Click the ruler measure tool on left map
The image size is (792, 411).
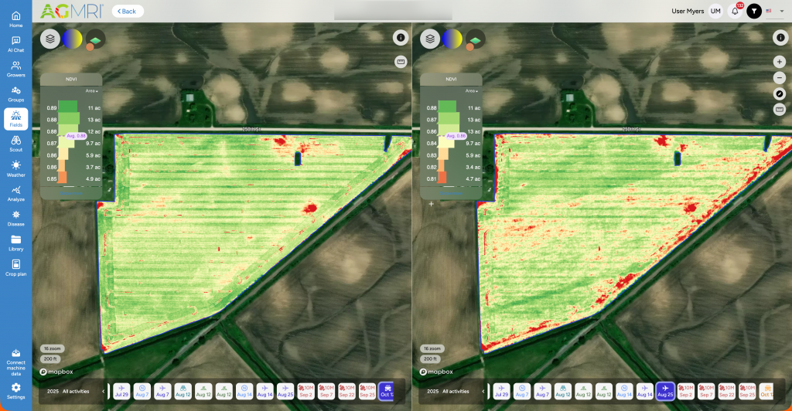(x=401, y=61)
